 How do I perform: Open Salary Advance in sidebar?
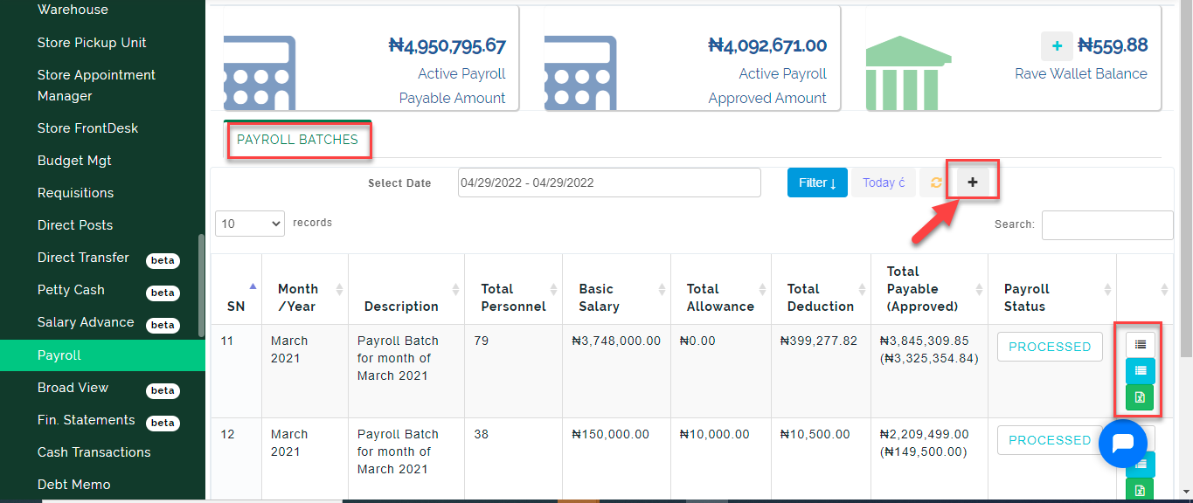(86, 322)
